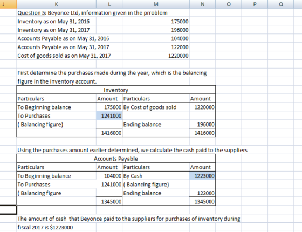Select highlighted 1241000 purchases cell in Inventory table
Image resolution: width=302 pixels, height=232 pixels.
click(109, 116)
